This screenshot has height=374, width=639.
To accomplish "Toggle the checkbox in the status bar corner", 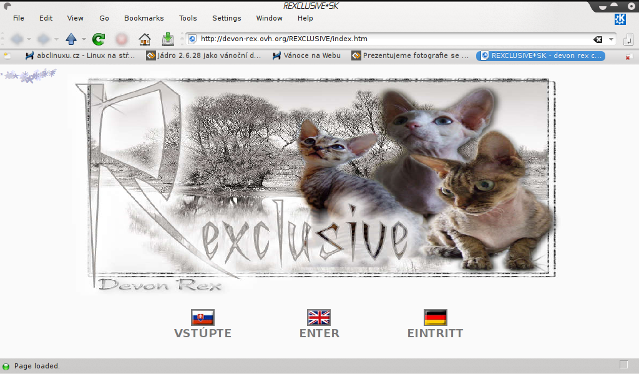I will click(x=623, y=364).
